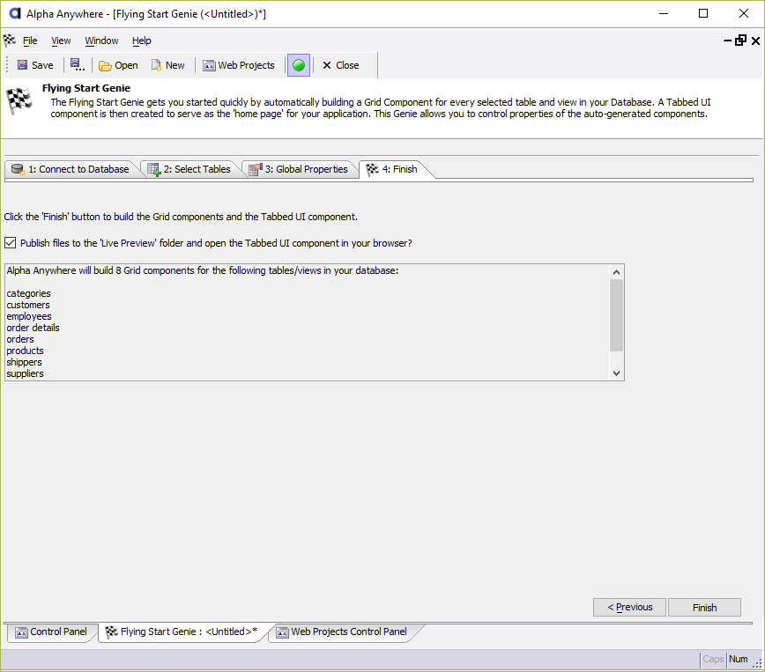The width and height of the screenshot is (765, 672).
Task: Click the 'customers' entry in the list
Action: pos(28,305)
